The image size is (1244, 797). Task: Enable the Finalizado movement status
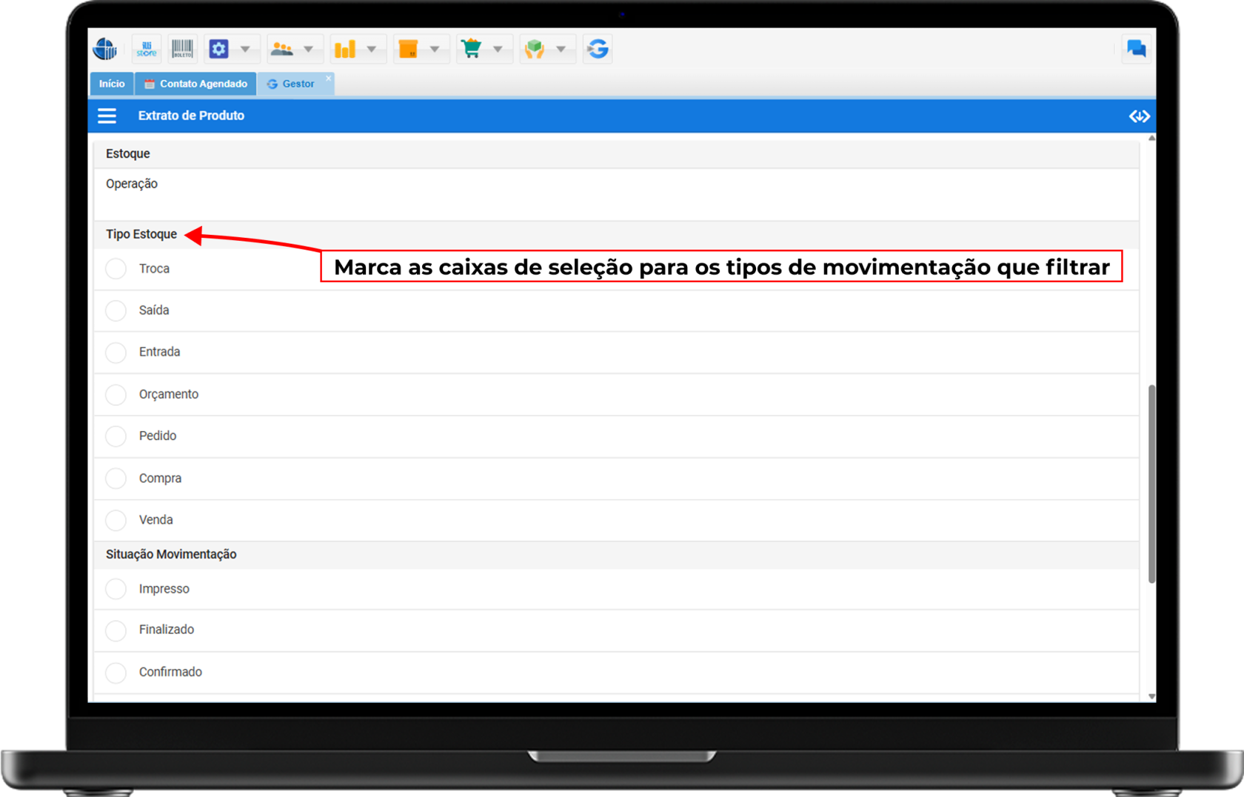coord(116,630)
